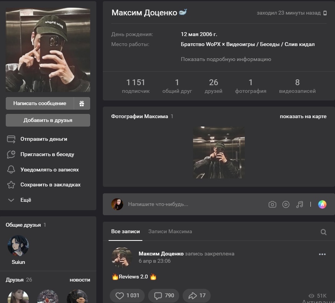The image size is (335, 303).
Task: Open the three-dots post options menu
Action: 322,254
